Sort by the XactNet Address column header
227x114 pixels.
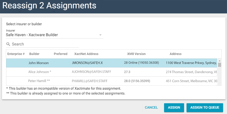coord(86,54)
